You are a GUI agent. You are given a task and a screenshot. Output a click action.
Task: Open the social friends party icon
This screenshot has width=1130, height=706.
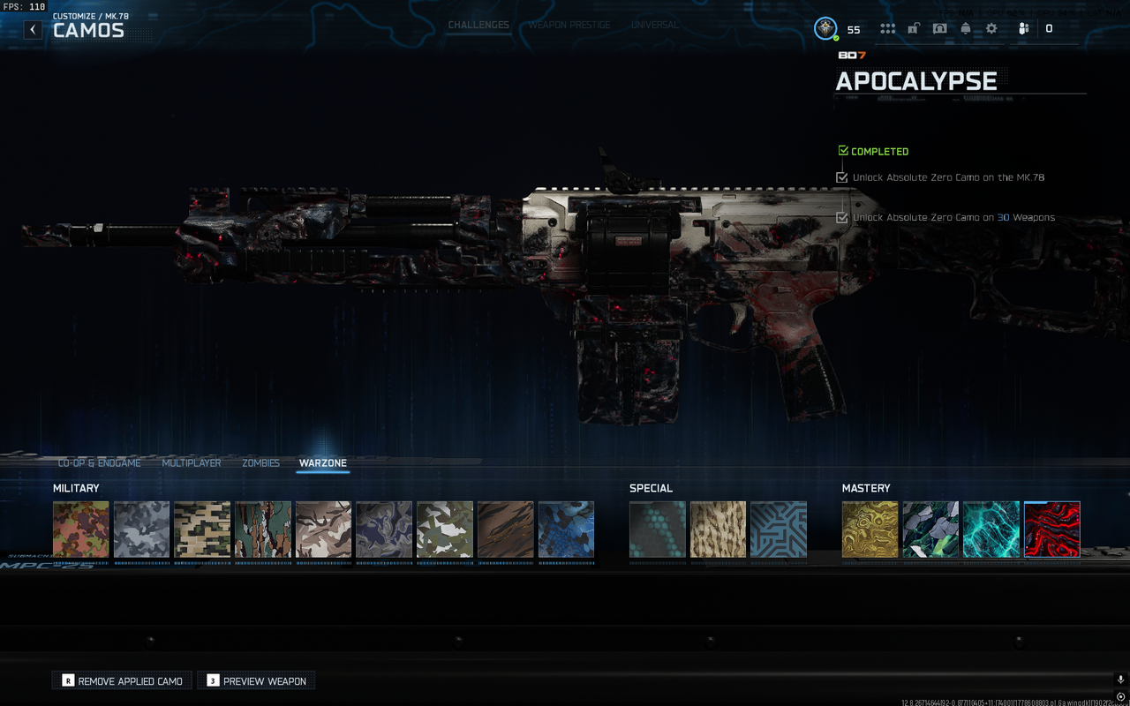tap(1023, 28)
